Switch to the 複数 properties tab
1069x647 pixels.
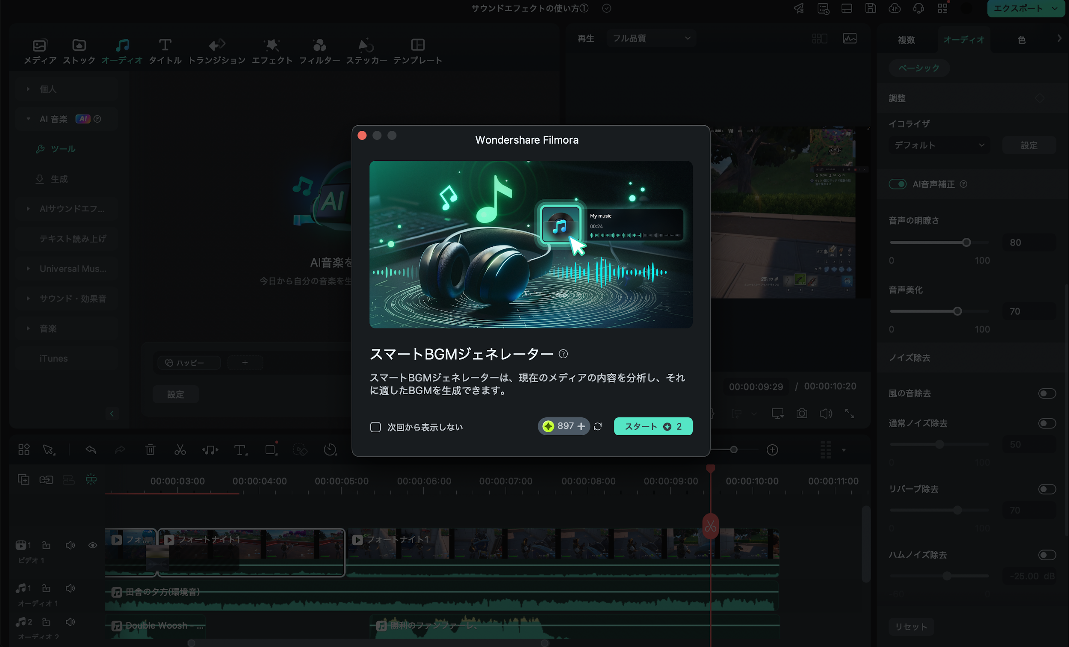click(x=906, y=40)
